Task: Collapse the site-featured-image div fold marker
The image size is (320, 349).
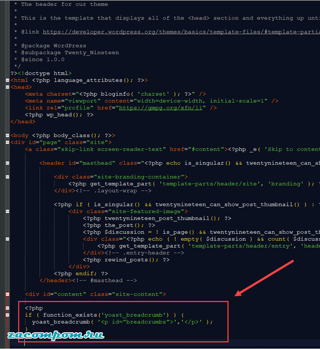Action: click(x=7, y=211)
